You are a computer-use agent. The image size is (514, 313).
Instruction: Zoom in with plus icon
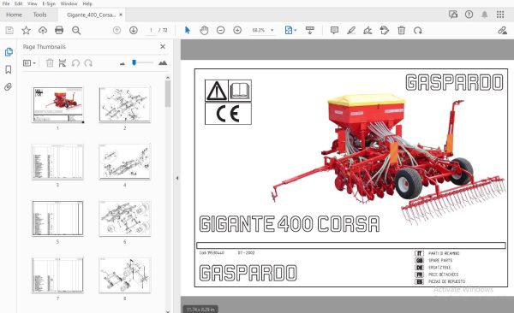(237, 31)
